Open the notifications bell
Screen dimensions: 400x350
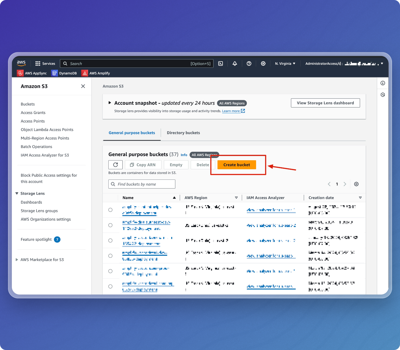[x=235, y=63]
